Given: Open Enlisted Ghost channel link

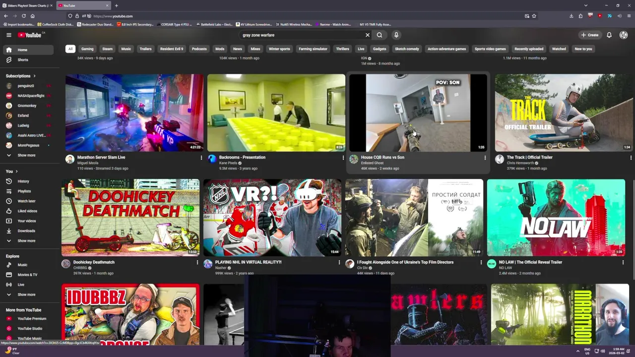Looking at the screenshot, I should pyautogui.click(x=372, y=163).
